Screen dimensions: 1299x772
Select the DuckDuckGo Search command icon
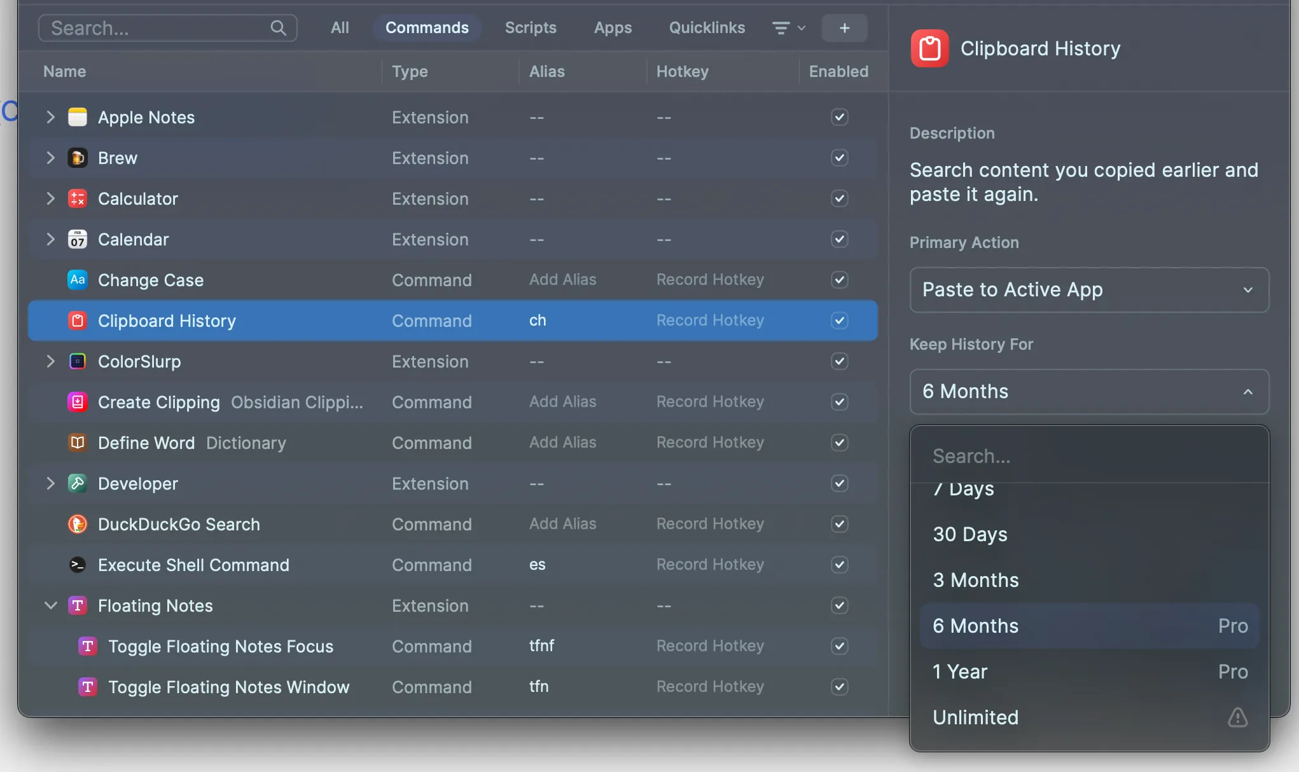pyautogui.click(x=77, y=524)
